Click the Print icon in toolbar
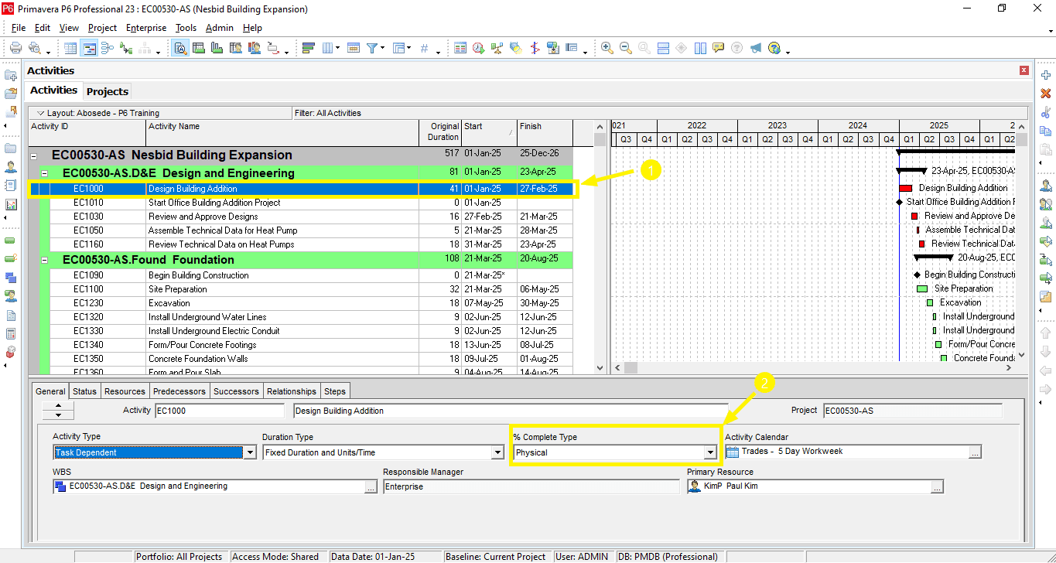The width and height of the screenshot is (1056, 563). tap(15, 48)
